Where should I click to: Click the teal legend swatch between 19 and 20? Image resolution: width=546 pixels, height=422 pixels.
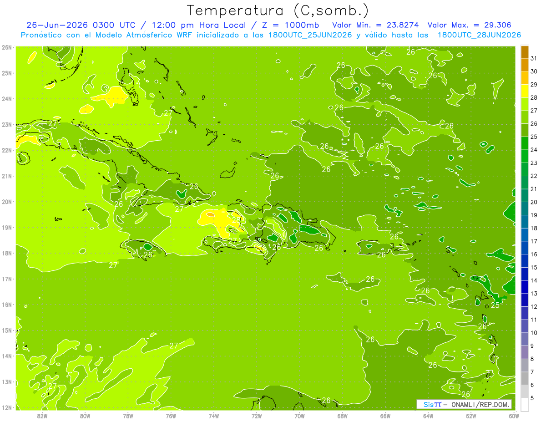[x=525, y=208]
